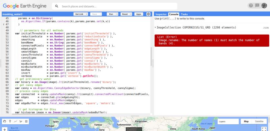Switch to the Tasks tab
270x131 pixels.
click(x=184, y=14)
